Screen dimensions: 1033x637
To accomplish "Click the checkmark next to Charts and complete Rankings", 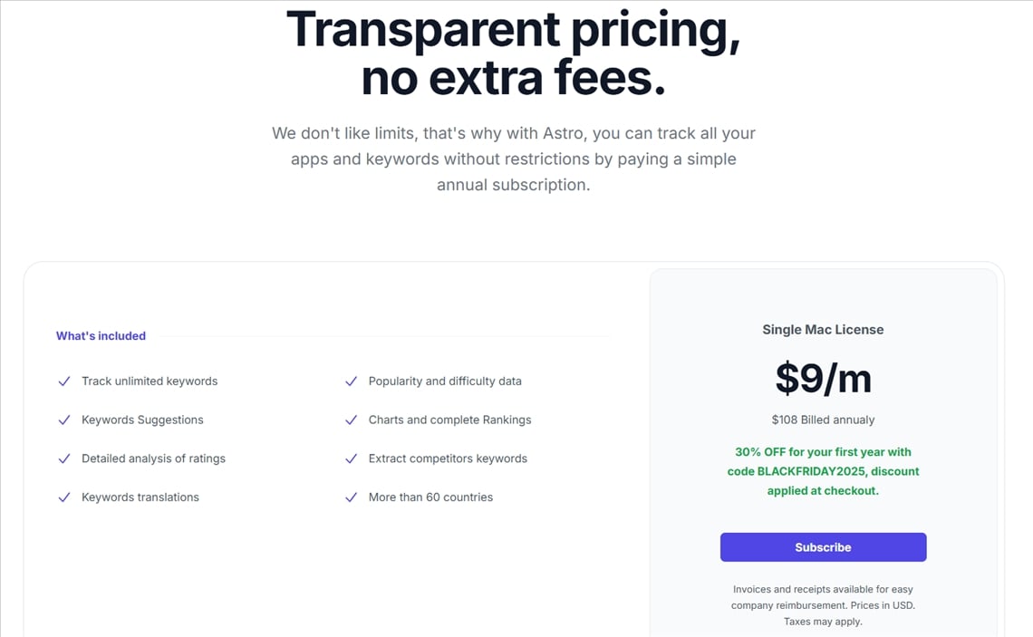I will (351, 420).
